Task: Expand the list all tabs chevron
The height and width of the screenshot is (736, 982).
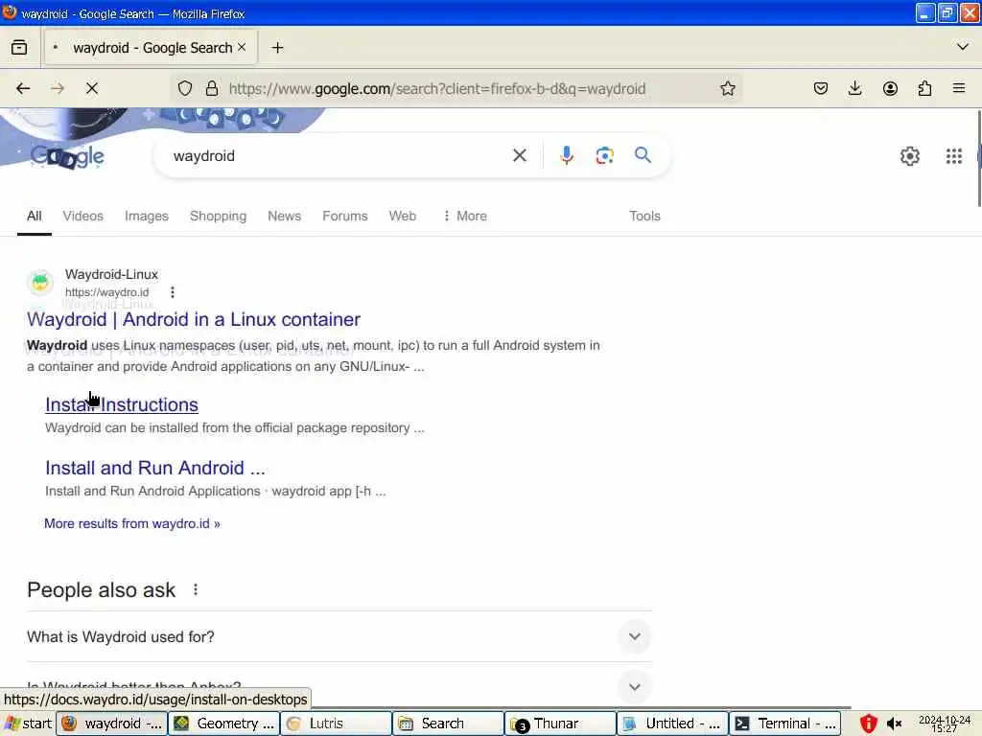Action: point(963,47)
